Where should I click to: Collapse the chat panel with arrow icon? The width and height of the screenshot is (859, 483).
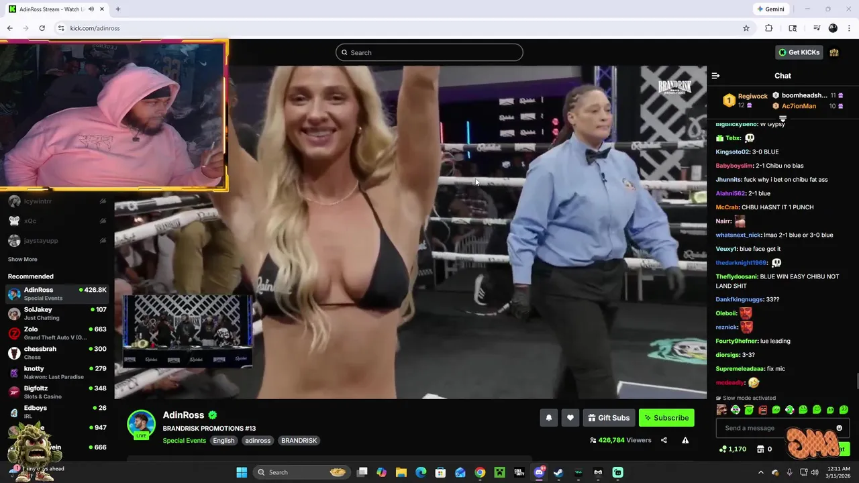point(715,76)
